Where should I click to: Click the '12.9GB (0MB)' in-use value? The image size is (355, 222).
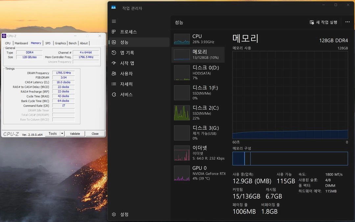coord(252,181)
